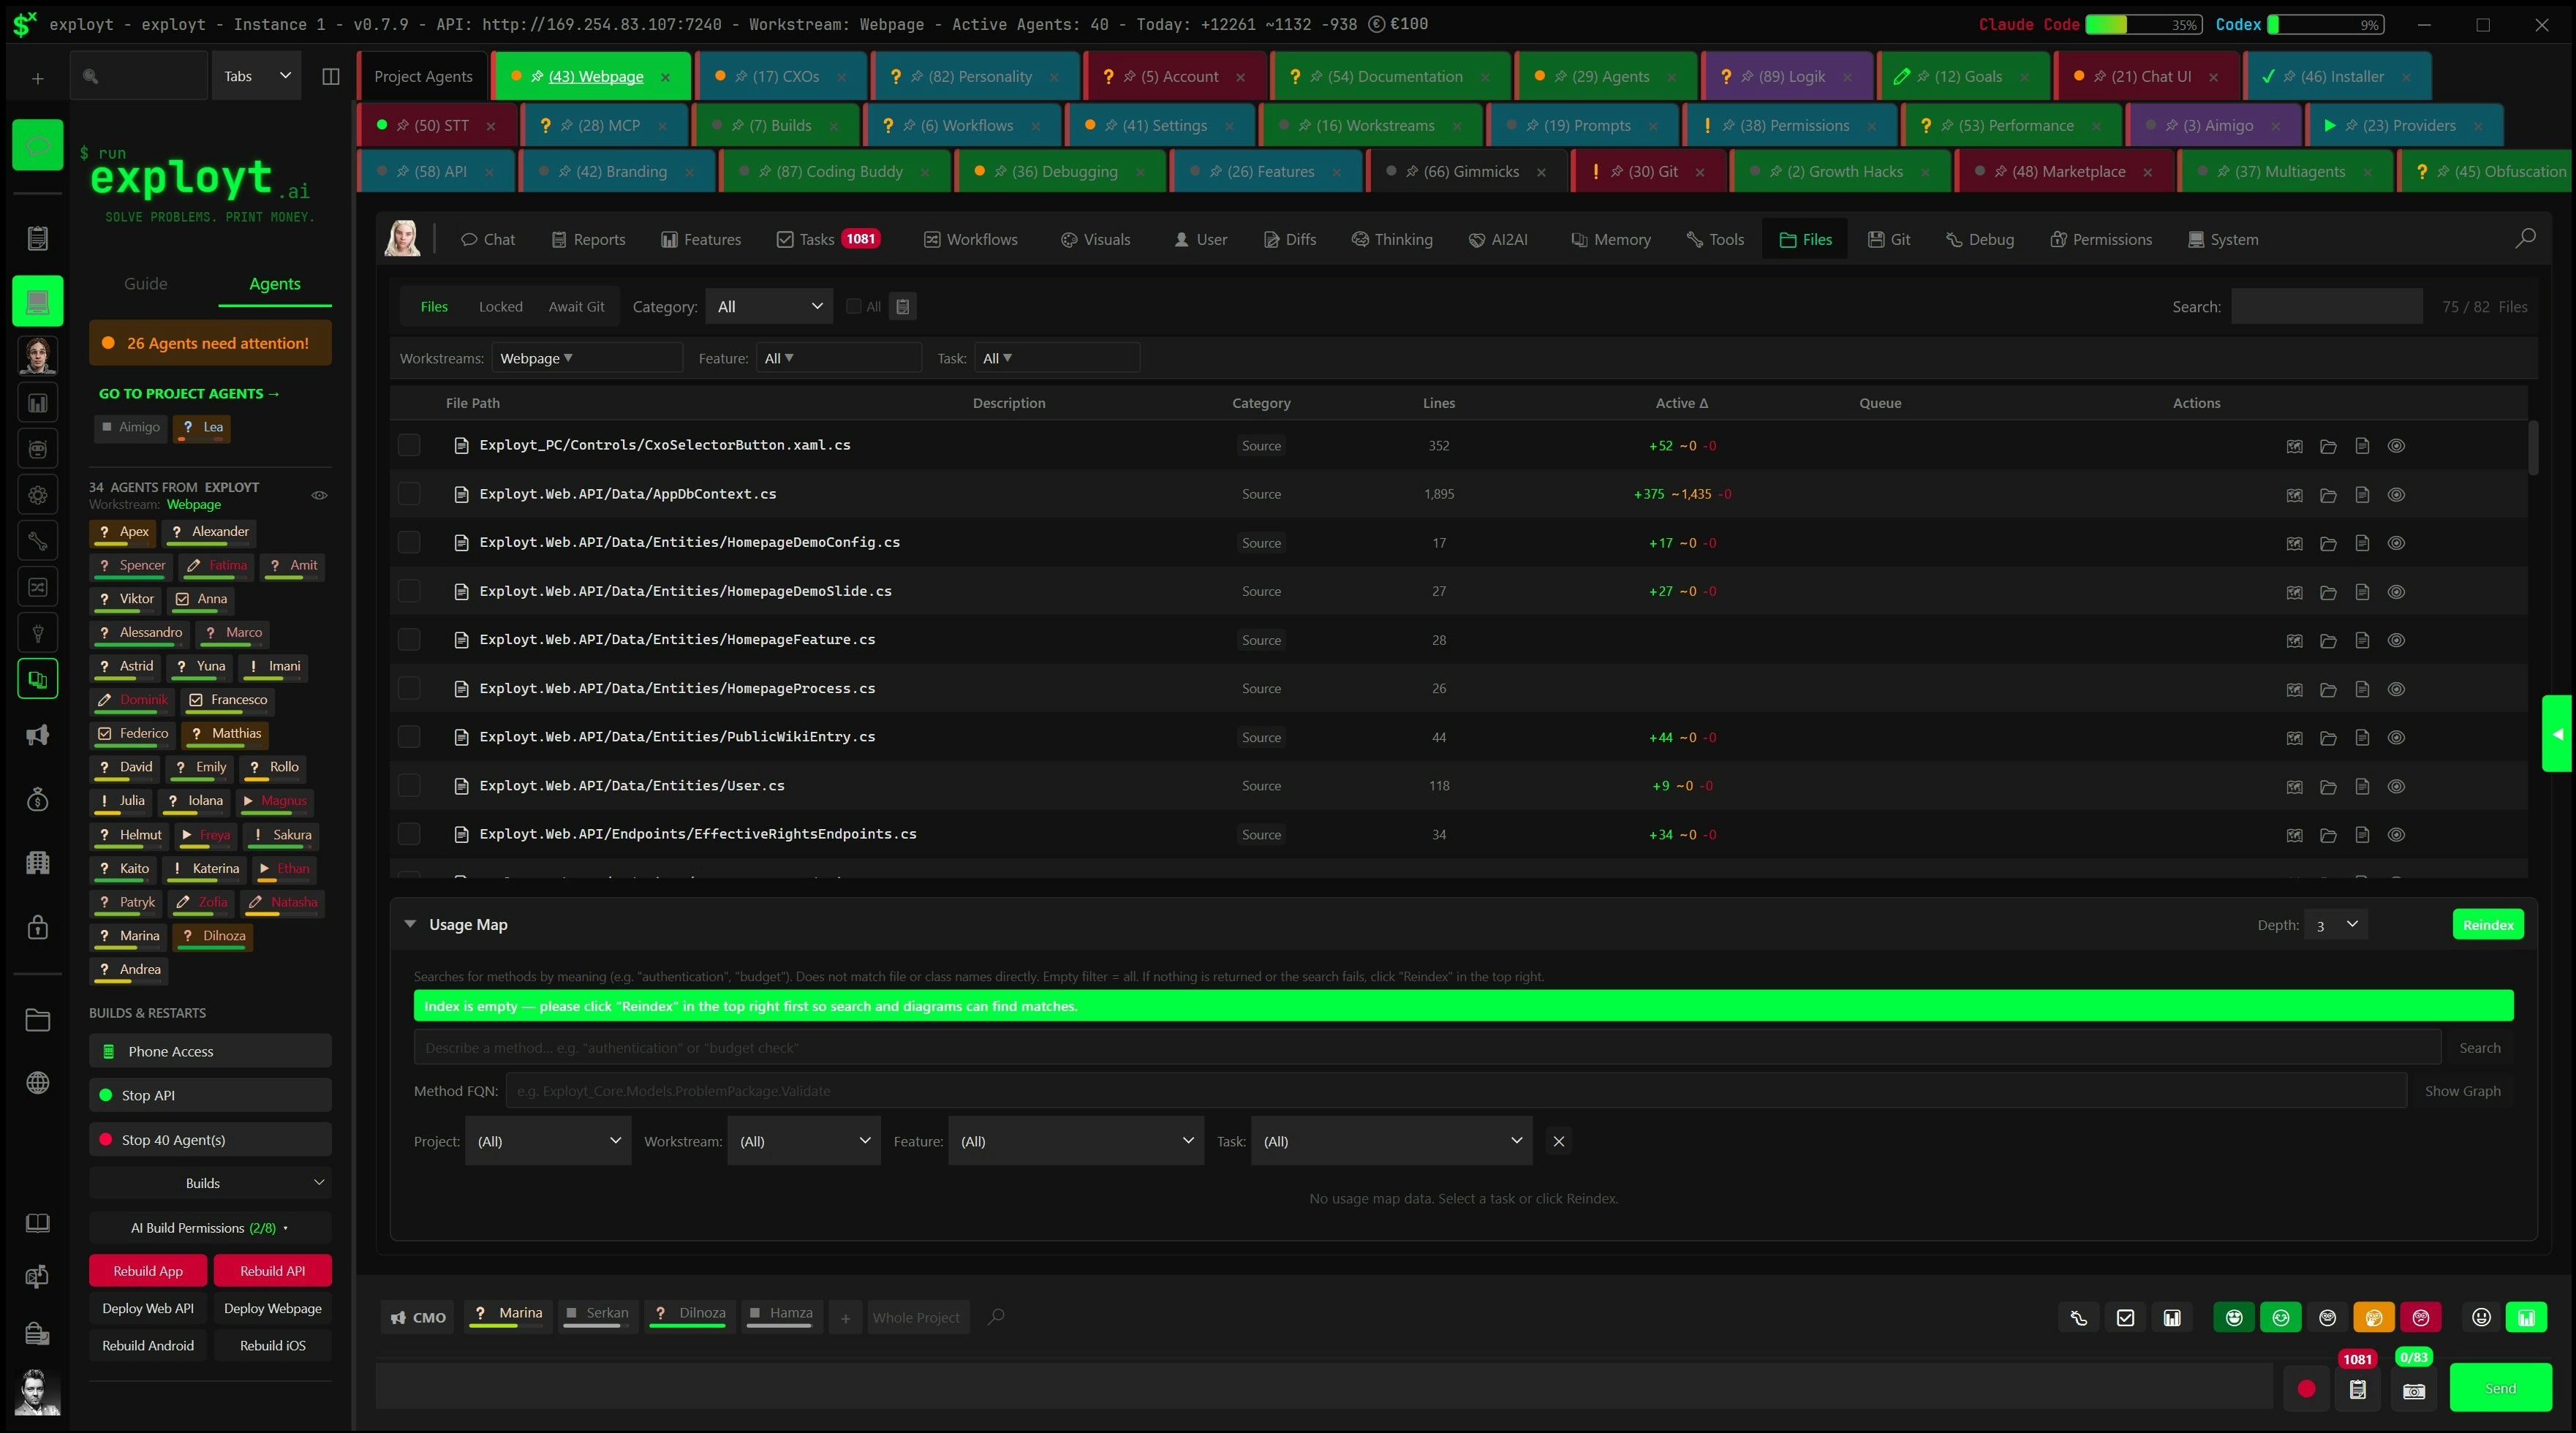Follow GO TO PROJECT AGENTS link
The width and height of the screenshot is (2576, 1433).
point(189,394)
